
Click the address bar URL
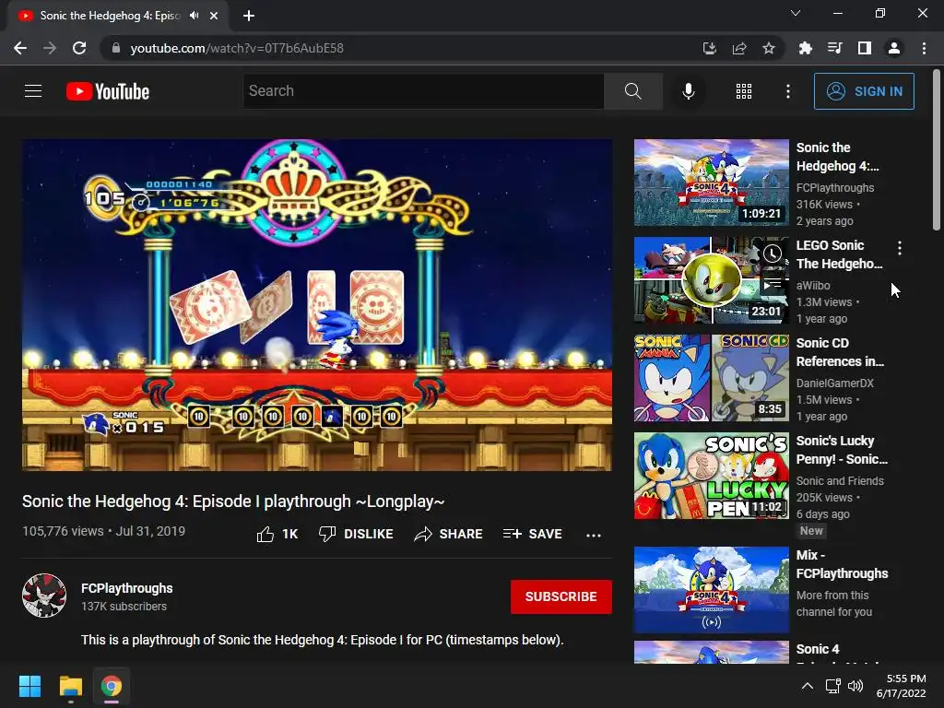tap(237, 48)
